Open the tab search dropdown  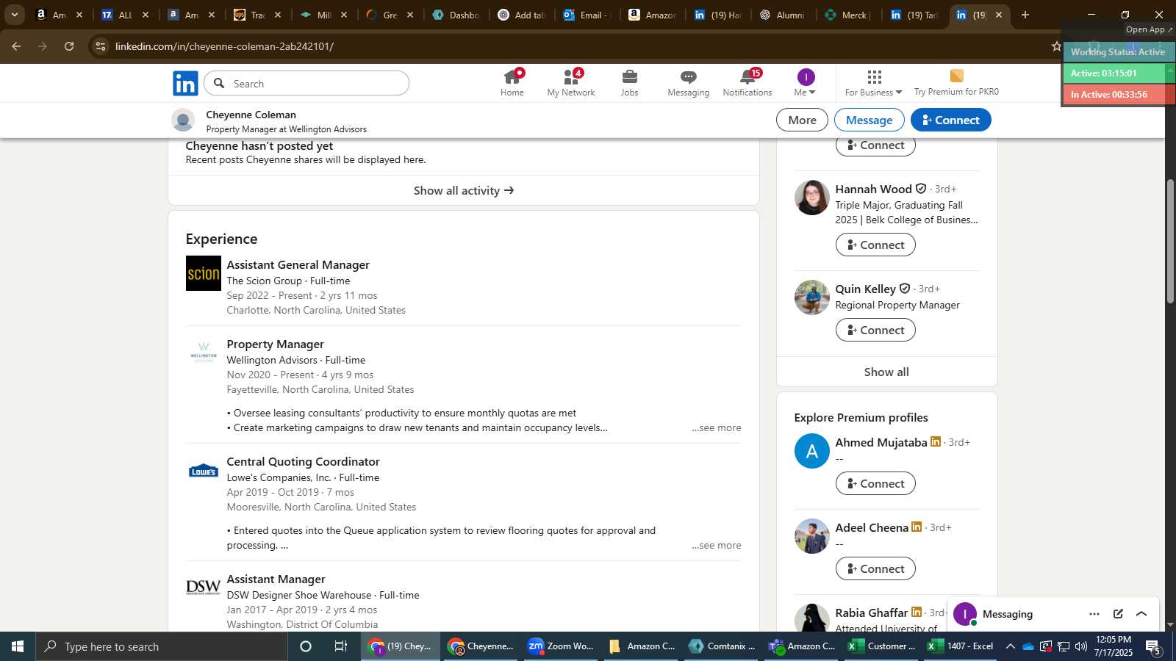[14, 15]
